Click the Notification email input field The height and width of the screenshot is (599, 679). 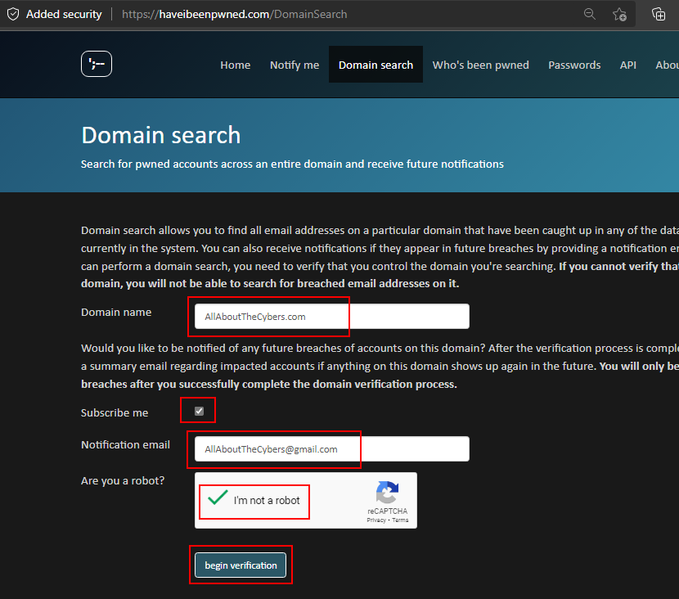(331, 448)
